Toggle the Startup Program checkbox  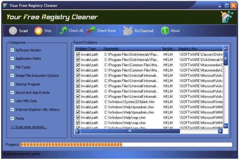tap(12, 84)
